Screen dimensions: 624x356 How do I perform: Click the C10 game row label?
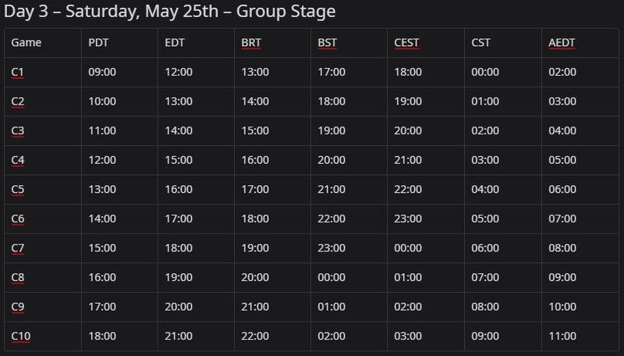tap(21, 336)
